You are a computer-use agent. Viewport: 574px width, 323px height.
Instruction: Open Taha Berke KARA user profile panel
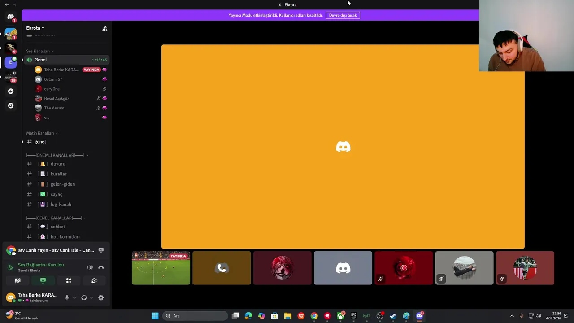pyautogui.click(x=32, y=297)
